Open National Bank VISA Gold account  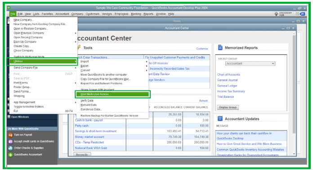[x=91, y=148]
